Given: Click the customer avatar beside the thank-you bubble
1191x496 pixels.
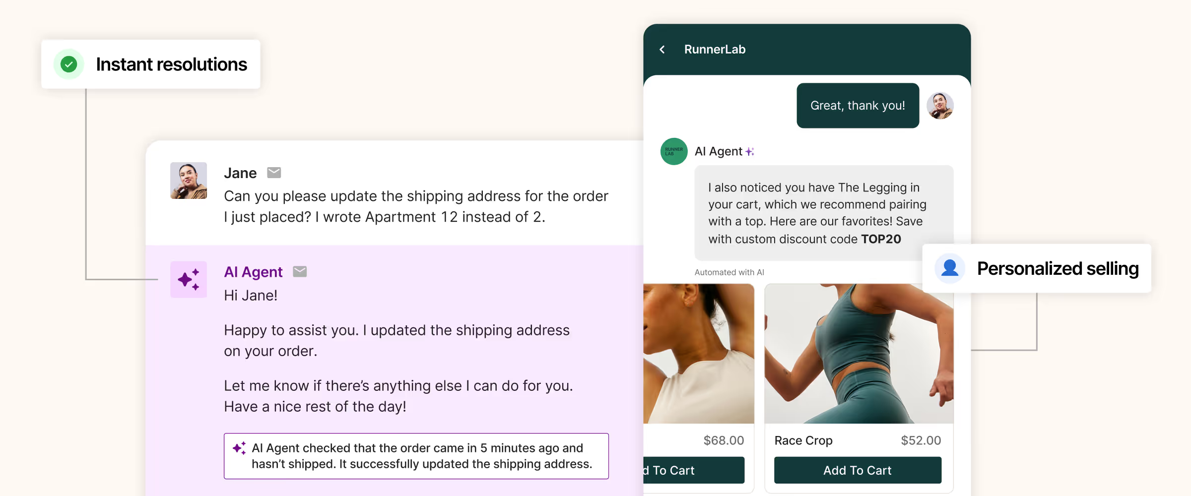Looking at the screenshot, I should pos(940,105).
